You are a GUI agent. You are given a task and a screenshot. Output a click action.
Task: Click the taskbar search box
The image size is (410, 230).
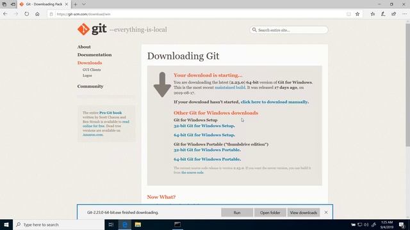(58, 224)
